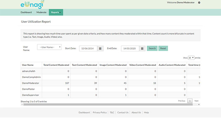
Task: Click Welcome Demo Moderator text
Action: click(x=181, y=3)
